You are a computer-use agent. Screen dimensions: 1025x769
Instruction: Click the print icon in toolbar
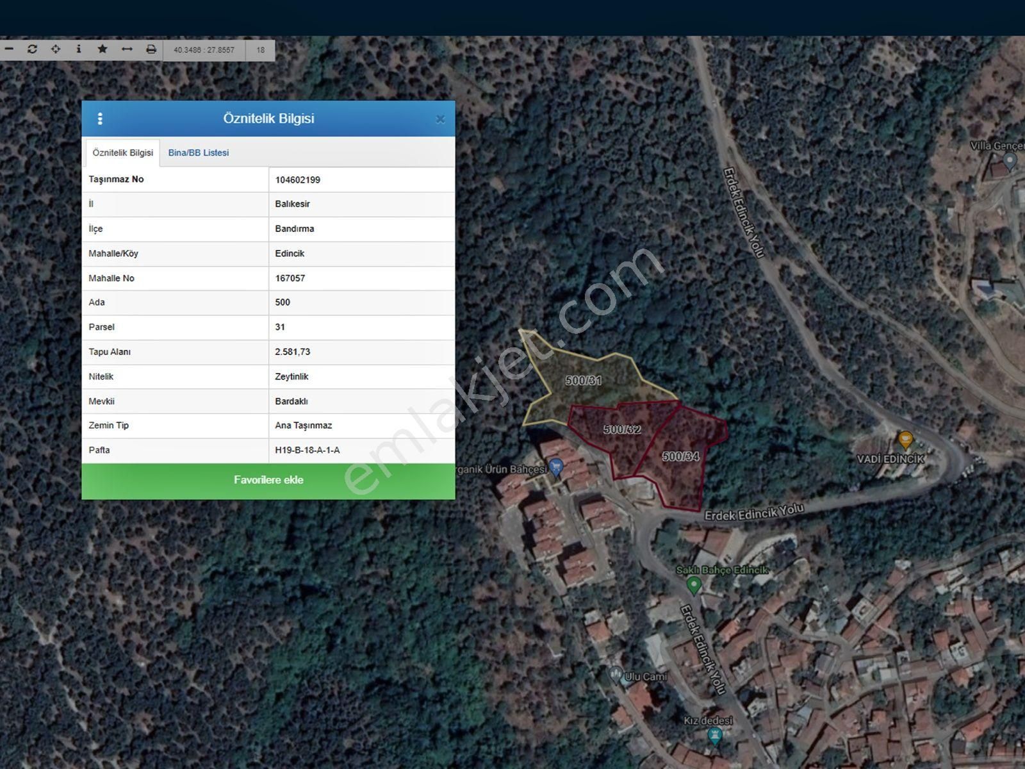tap(151, 49)
